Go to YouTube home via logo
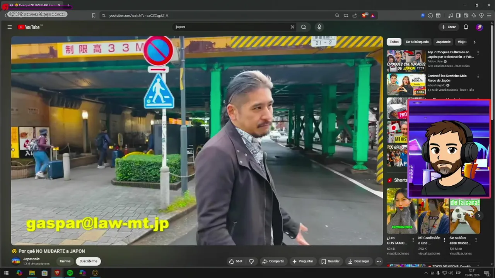Viewport: 495px width, 278px height. point(29,27)
